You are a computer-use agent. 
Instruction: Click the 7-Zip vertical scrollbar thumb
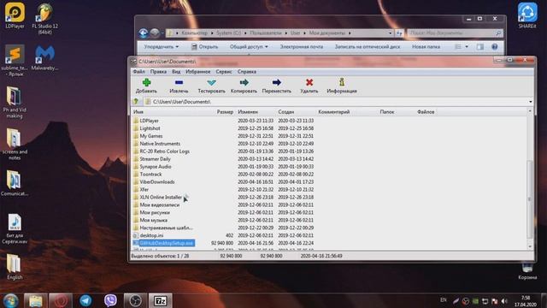click(530, 199)
